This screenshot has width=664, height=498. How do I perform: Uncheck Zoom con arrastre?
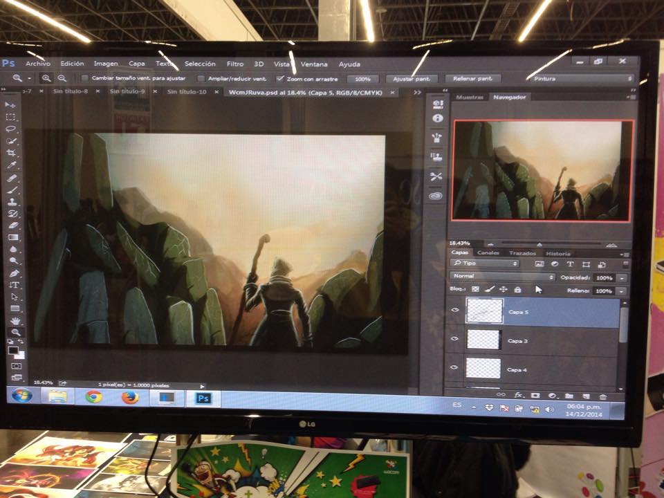point(280,79)
